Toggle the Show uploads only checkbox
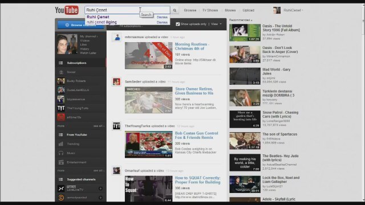 click(177, 24)
